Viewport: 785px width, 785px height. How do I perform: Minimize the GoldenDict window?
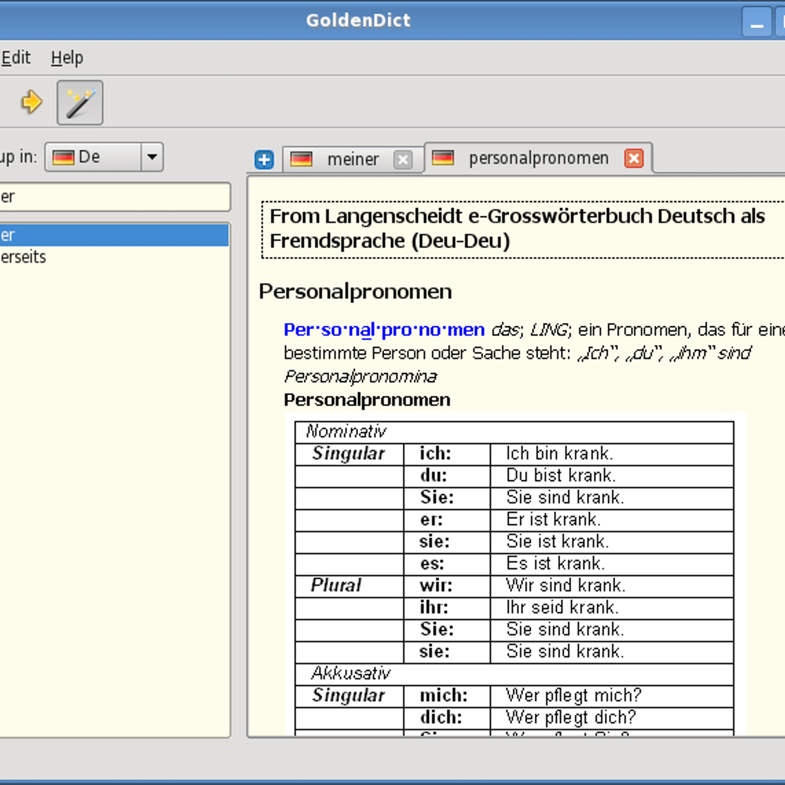(757, 22)
